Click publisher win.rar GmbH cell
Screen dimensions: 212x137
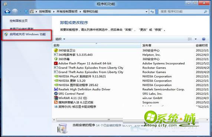tap(152, 98)
